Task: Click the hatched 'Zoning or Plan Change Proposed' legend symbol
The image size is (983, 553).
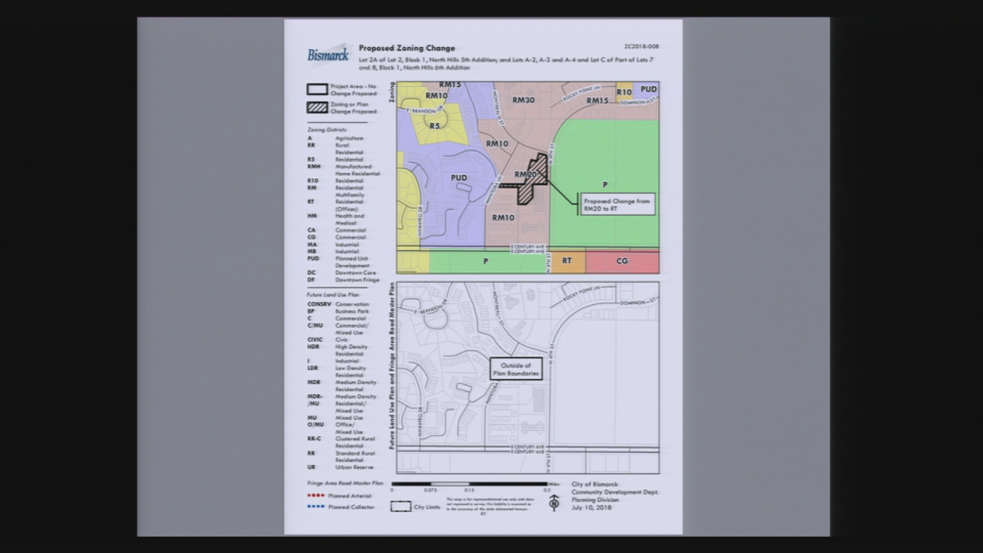Action: click(317, 108)
